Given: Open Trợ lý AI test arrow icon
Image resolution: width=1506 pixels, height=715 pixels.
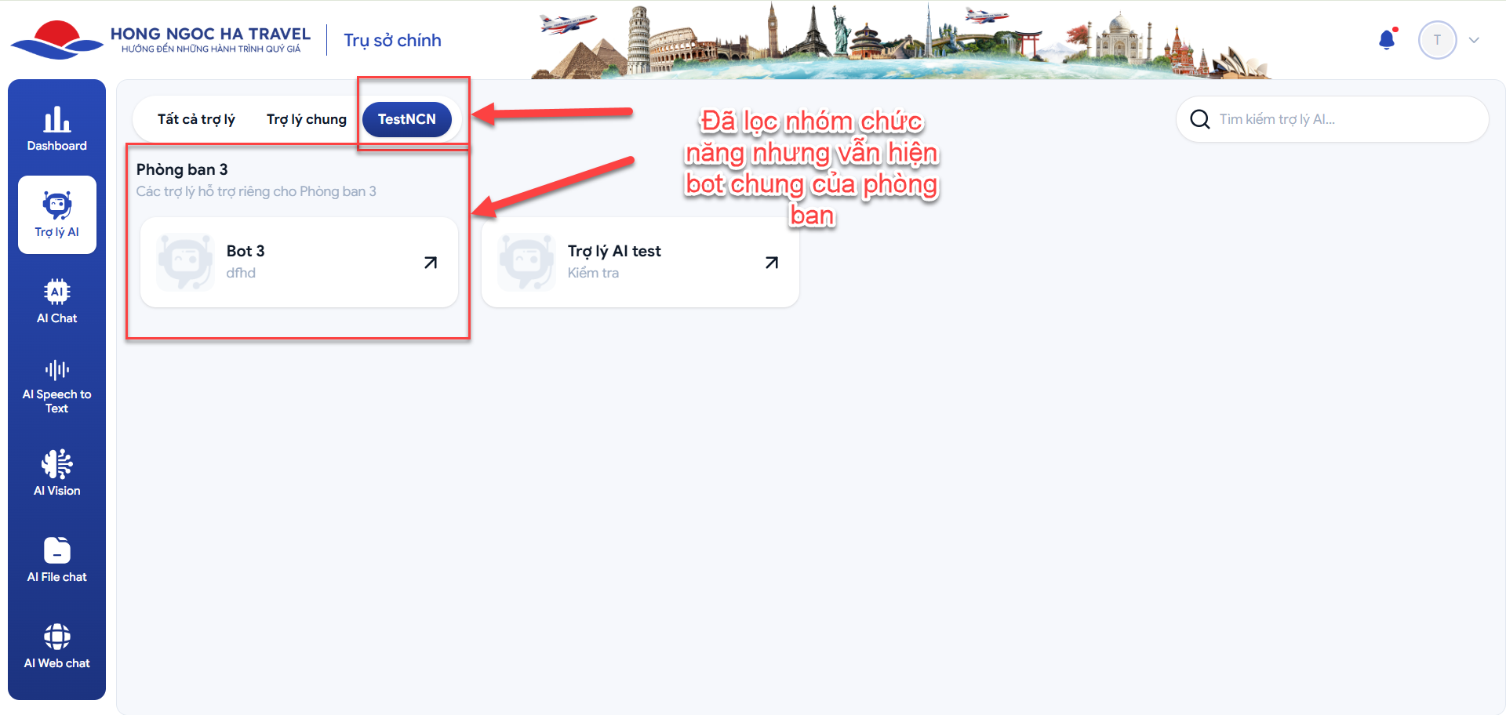Looking at the screenshot, I should (772, 263).
